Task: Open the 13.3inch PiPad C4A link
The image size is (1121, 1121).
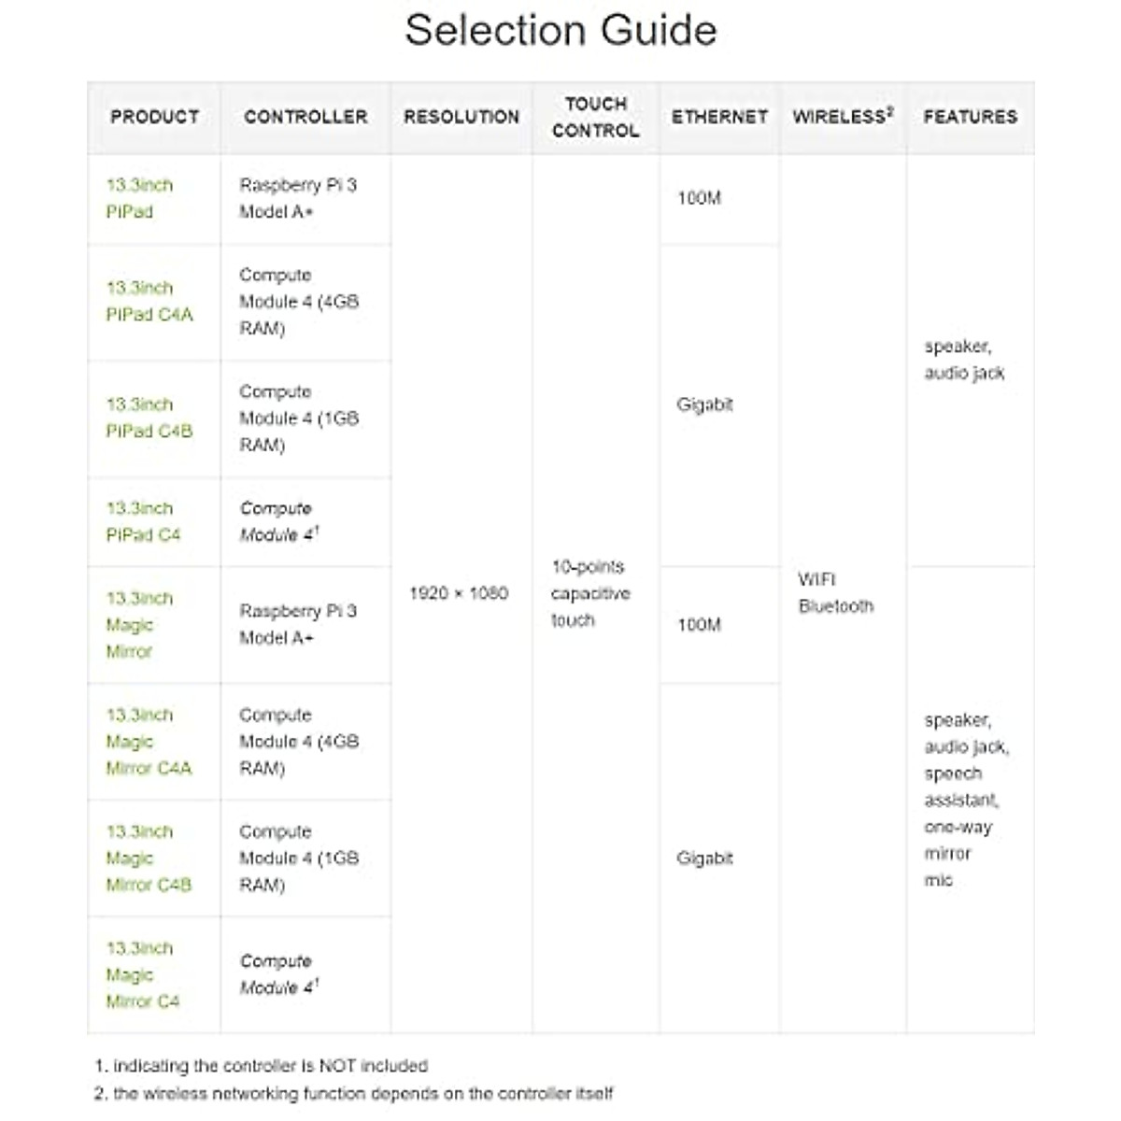Action: click(x=149, y=301)
